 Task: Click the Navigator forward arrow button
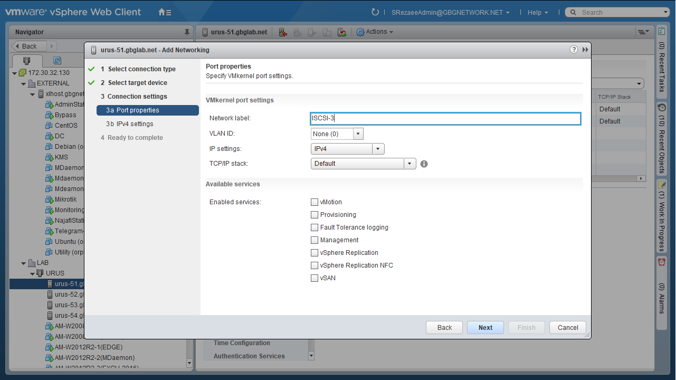pos(52,46)
